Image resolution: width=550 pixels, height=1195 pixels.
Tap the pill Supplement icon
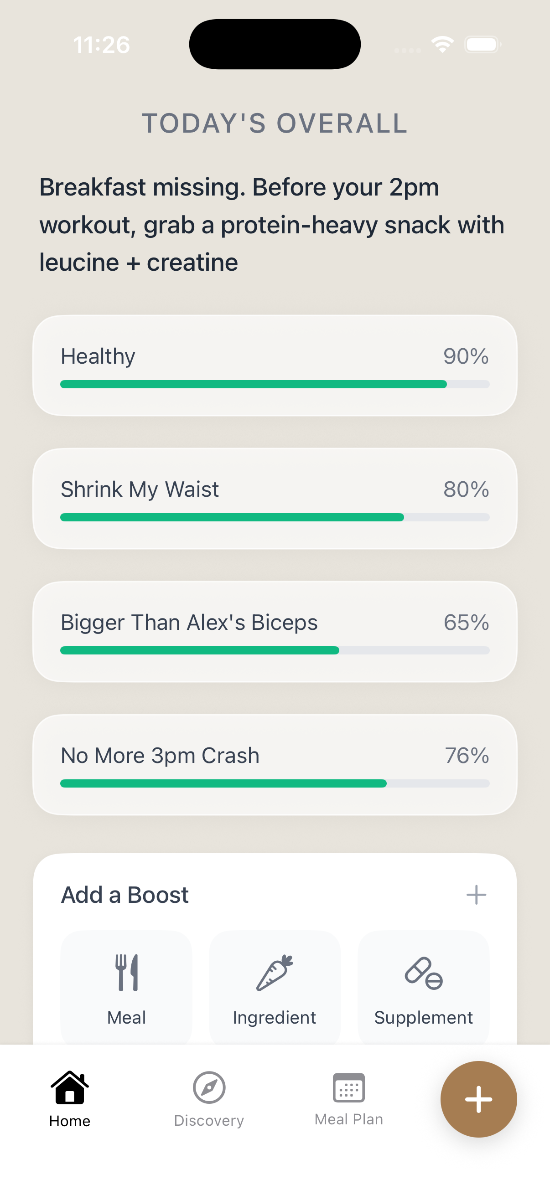tap(423, 972)
